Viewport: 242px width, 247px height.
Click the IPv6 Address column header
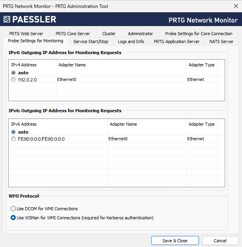pos(58,124)
